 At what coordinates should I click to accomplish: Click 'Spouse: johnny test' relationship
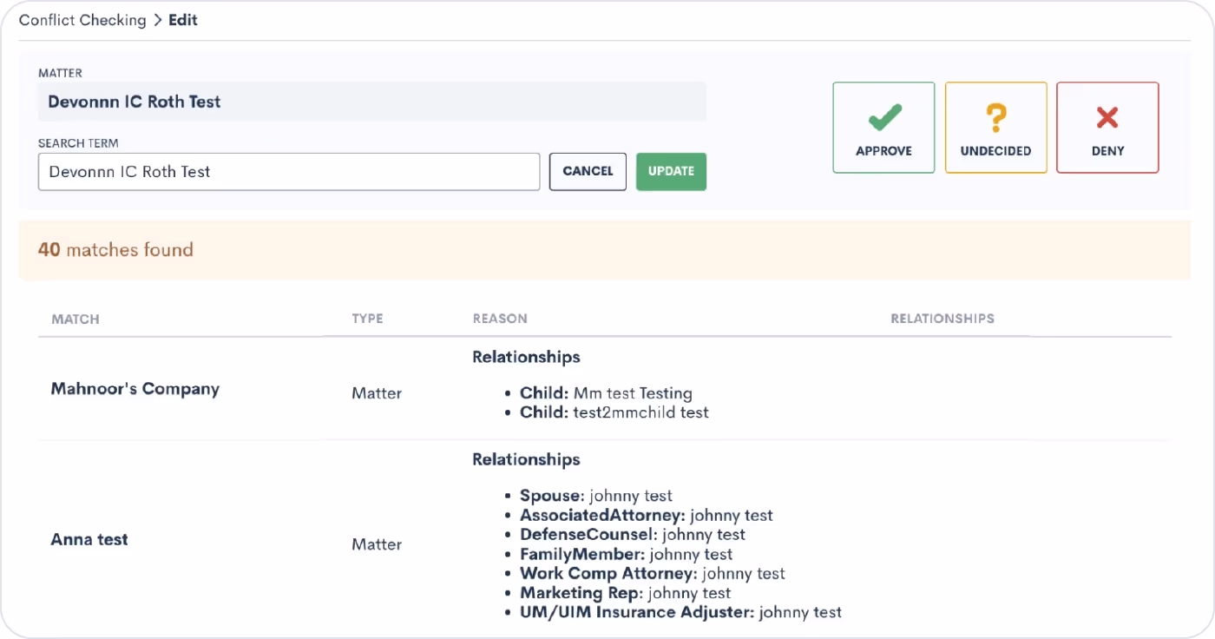click(596, 496)
